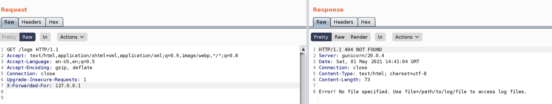Open the Request Actions dropdown

[72, 37]
